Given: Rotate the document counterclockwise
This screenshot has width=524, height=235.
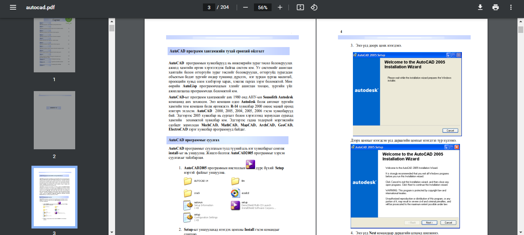Looking at the screenshot, I should click(314, 7).
